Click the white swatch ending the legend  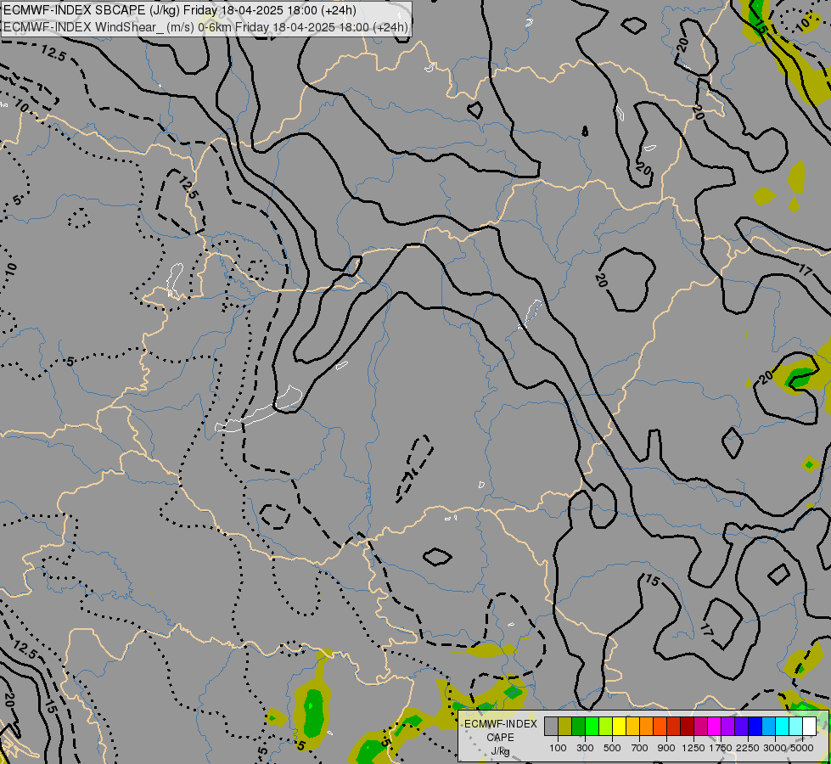tap(810, 727)
